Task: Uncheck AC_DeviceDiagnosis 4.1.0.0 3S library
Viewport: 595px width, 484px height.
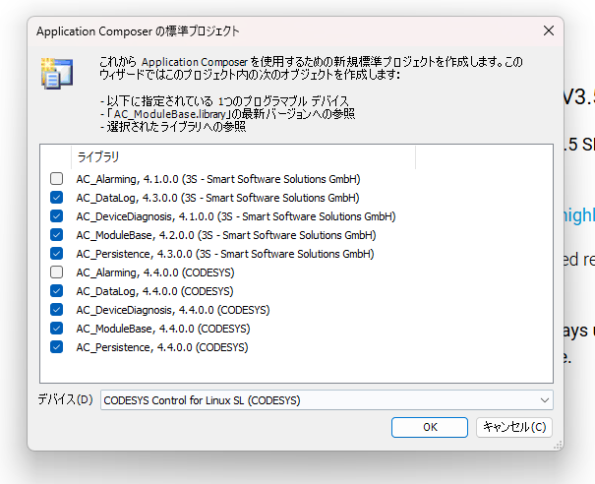Action: pos(56,216)
